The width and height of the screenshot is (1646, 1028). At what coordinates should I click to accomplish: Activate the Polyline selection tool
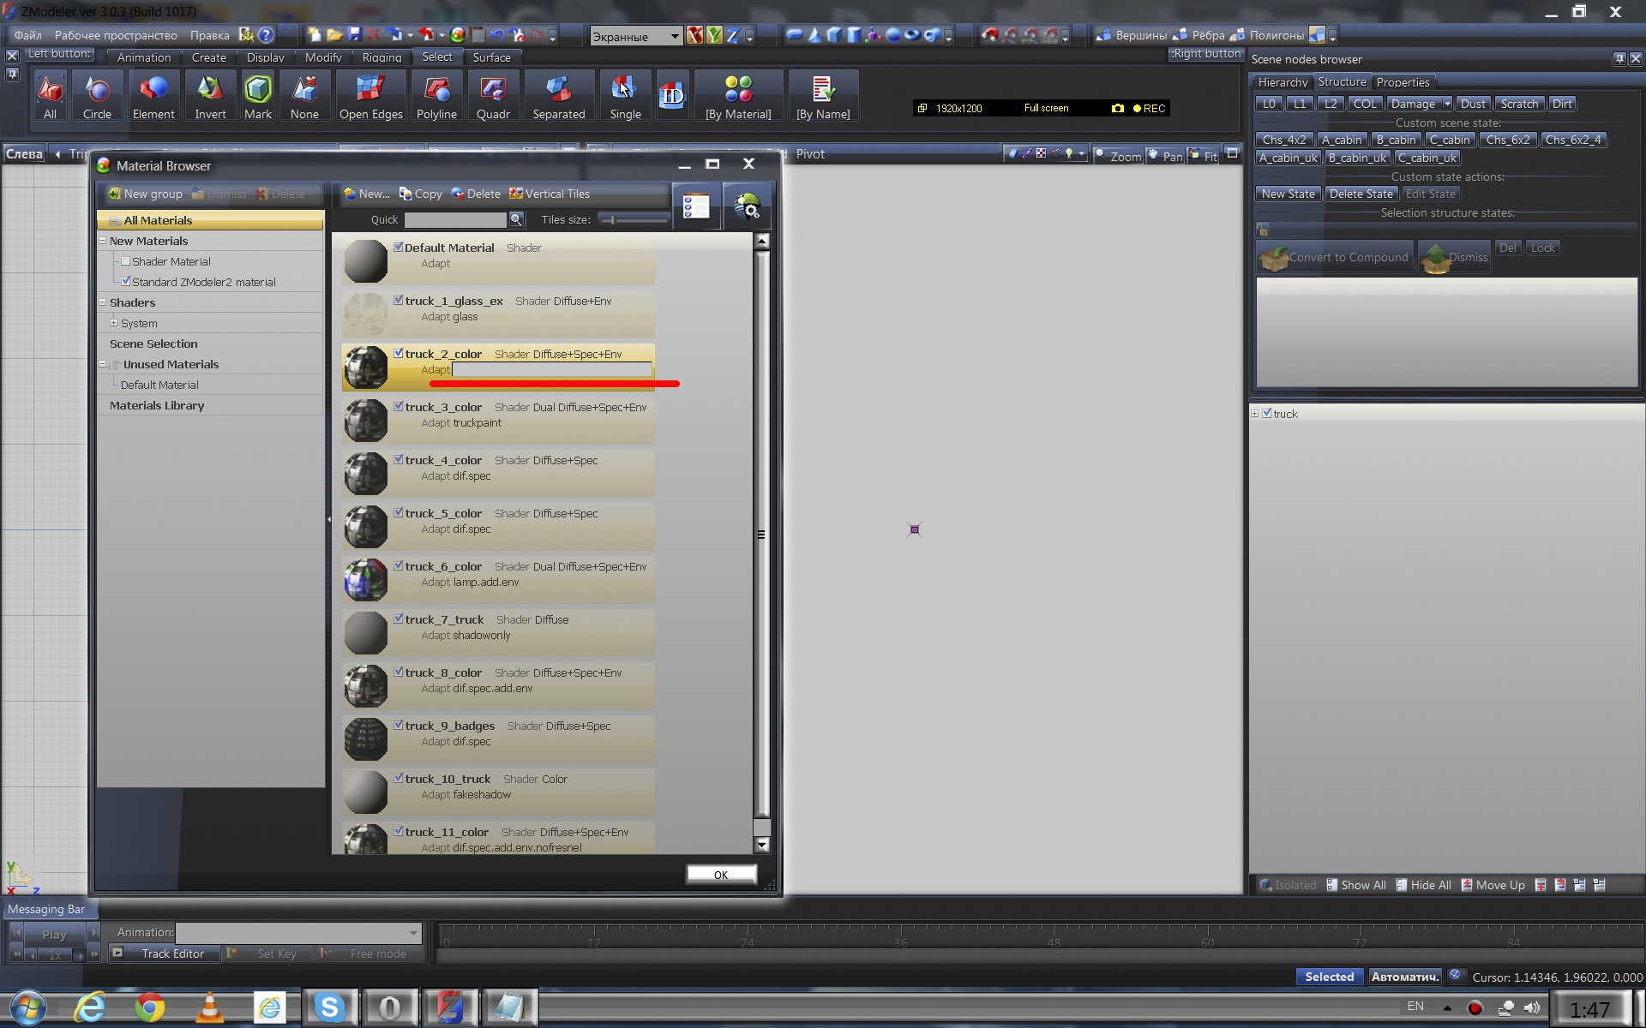[x=436, y=96]
